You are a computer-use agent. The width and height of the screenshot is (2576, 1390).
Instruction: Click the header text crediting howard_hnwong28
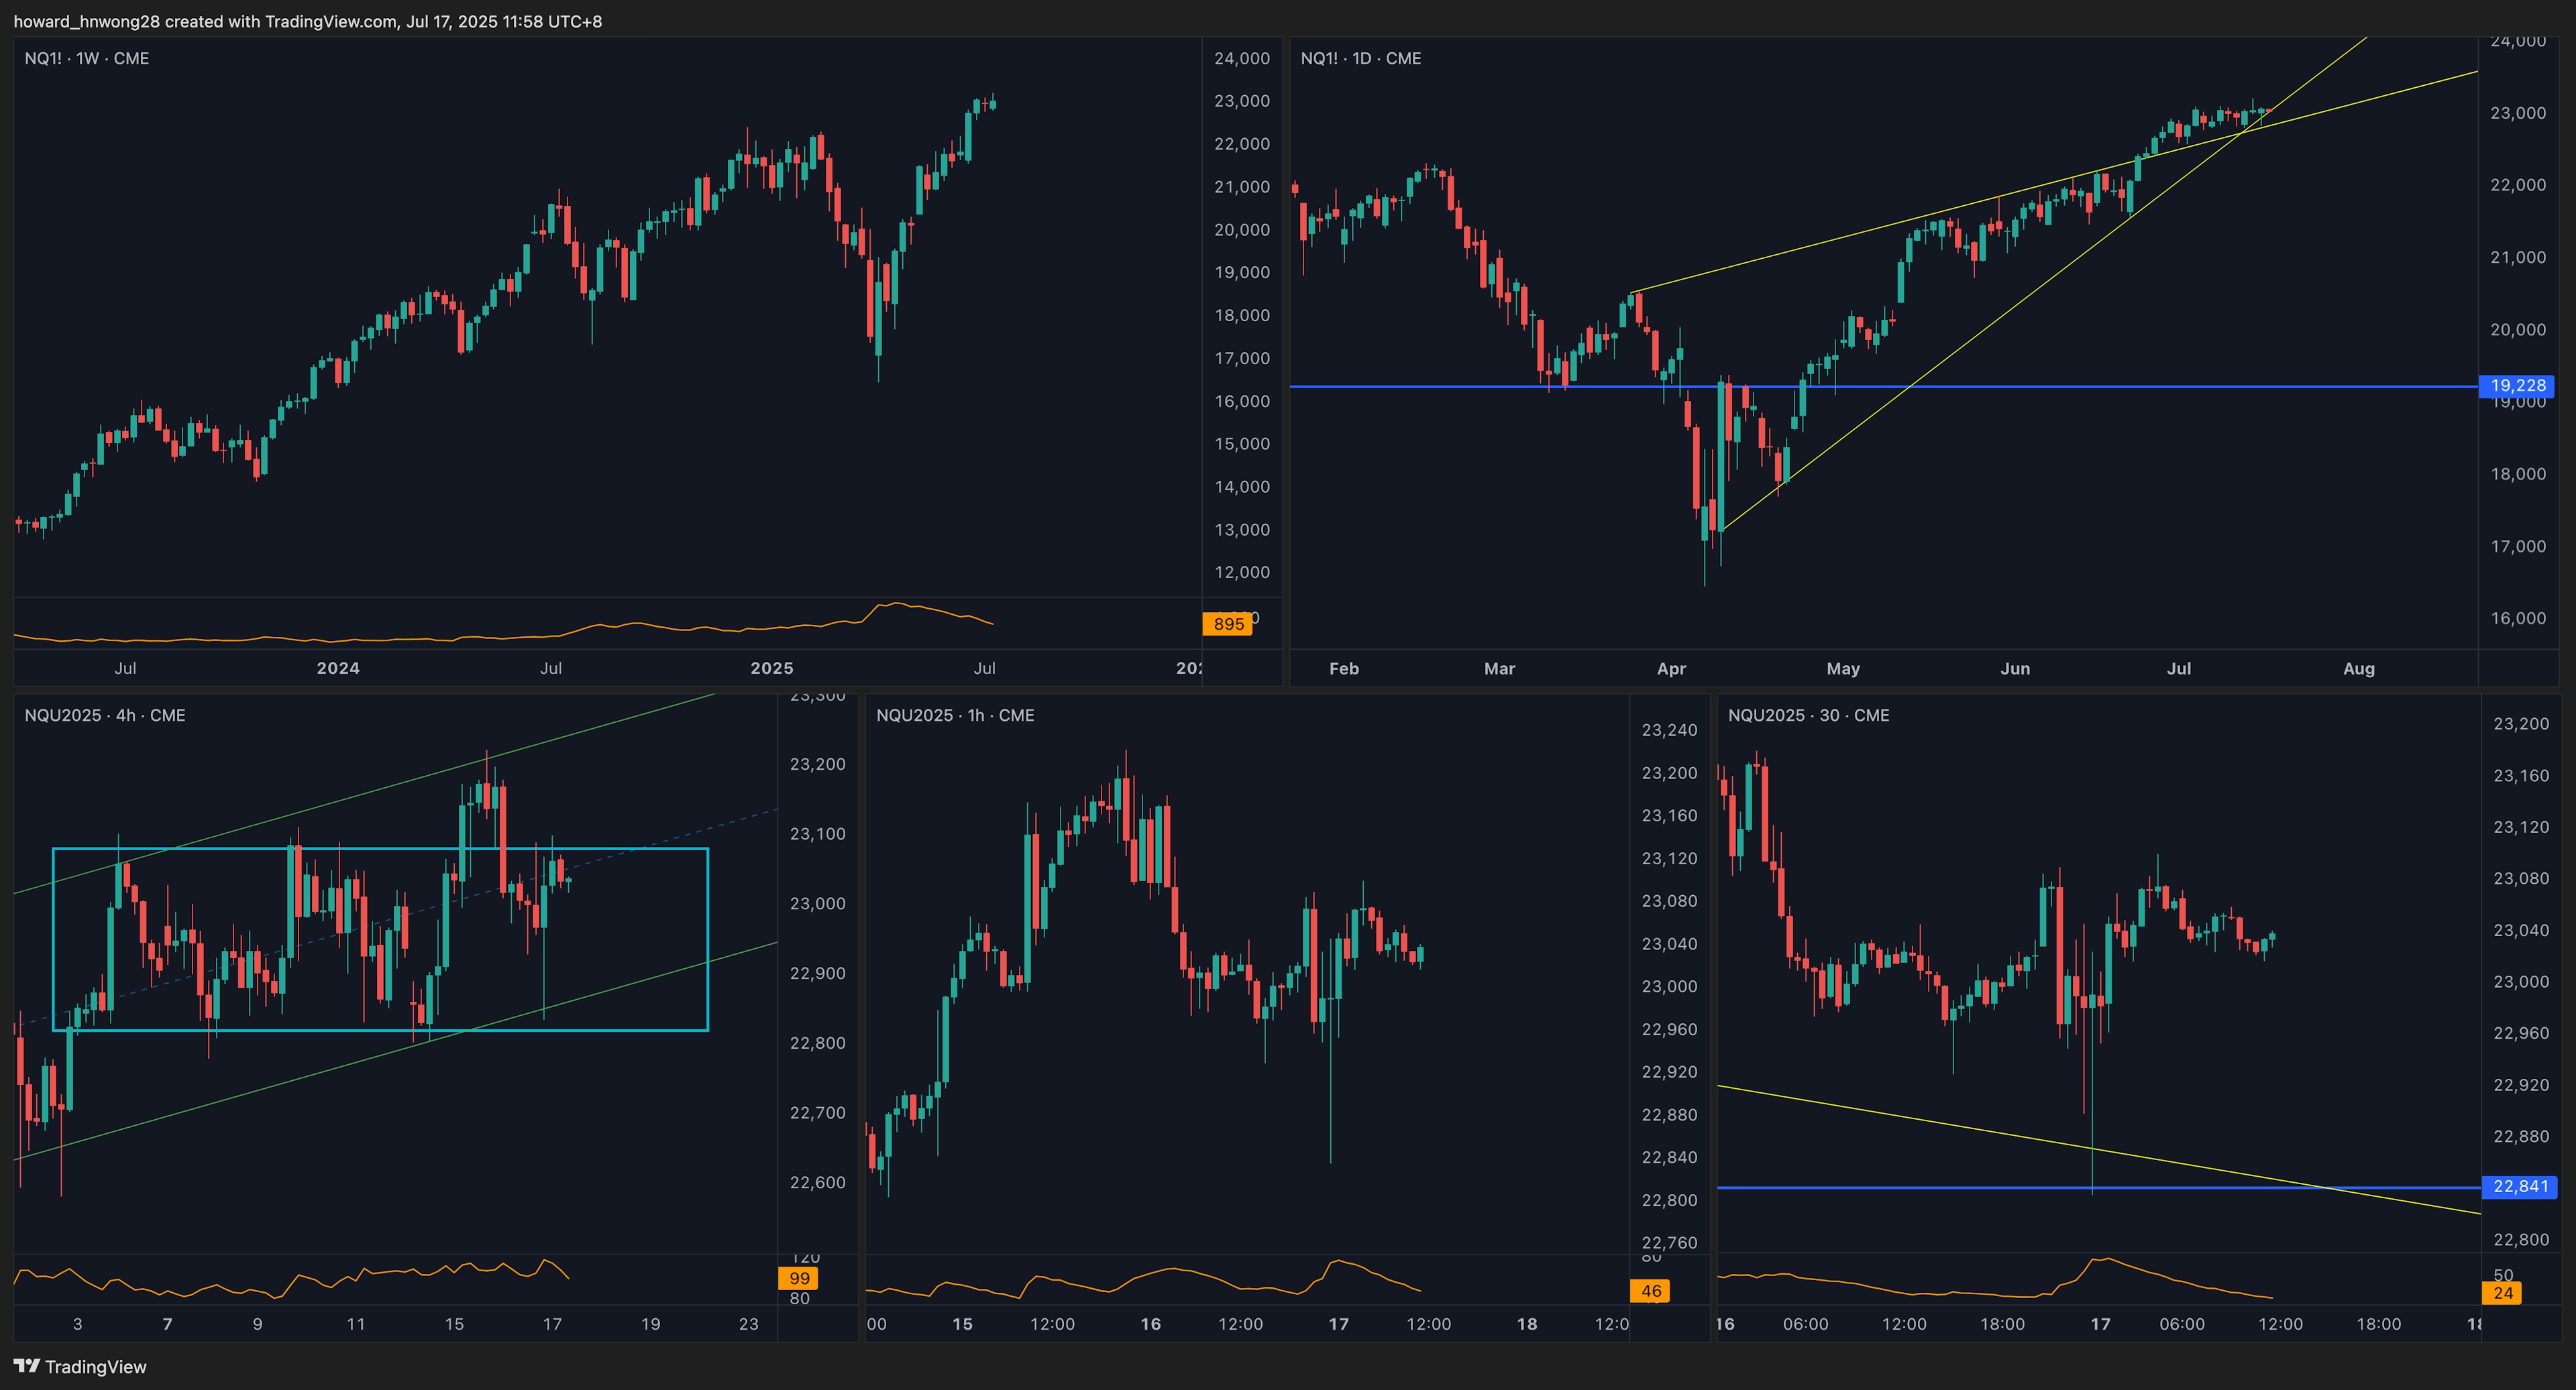pyautogui.click(x=308, y=21)
